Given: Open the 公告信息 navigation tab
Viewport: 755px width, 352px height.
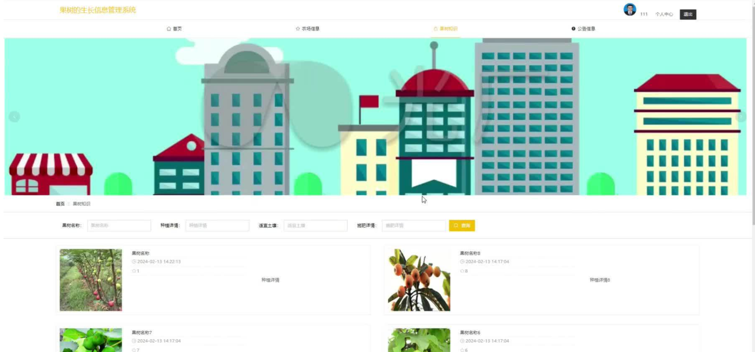Looking at the screenshot, I should pos(583,28).
